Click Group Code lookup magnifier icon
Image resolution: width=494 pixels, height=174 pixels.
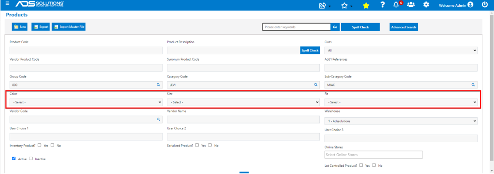[158, 85]
